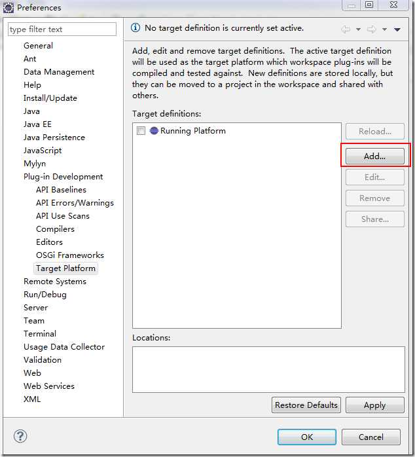This screenshot has height=457, width=415.
Task: Click the Remove button
Action: (x=375, y=198)
